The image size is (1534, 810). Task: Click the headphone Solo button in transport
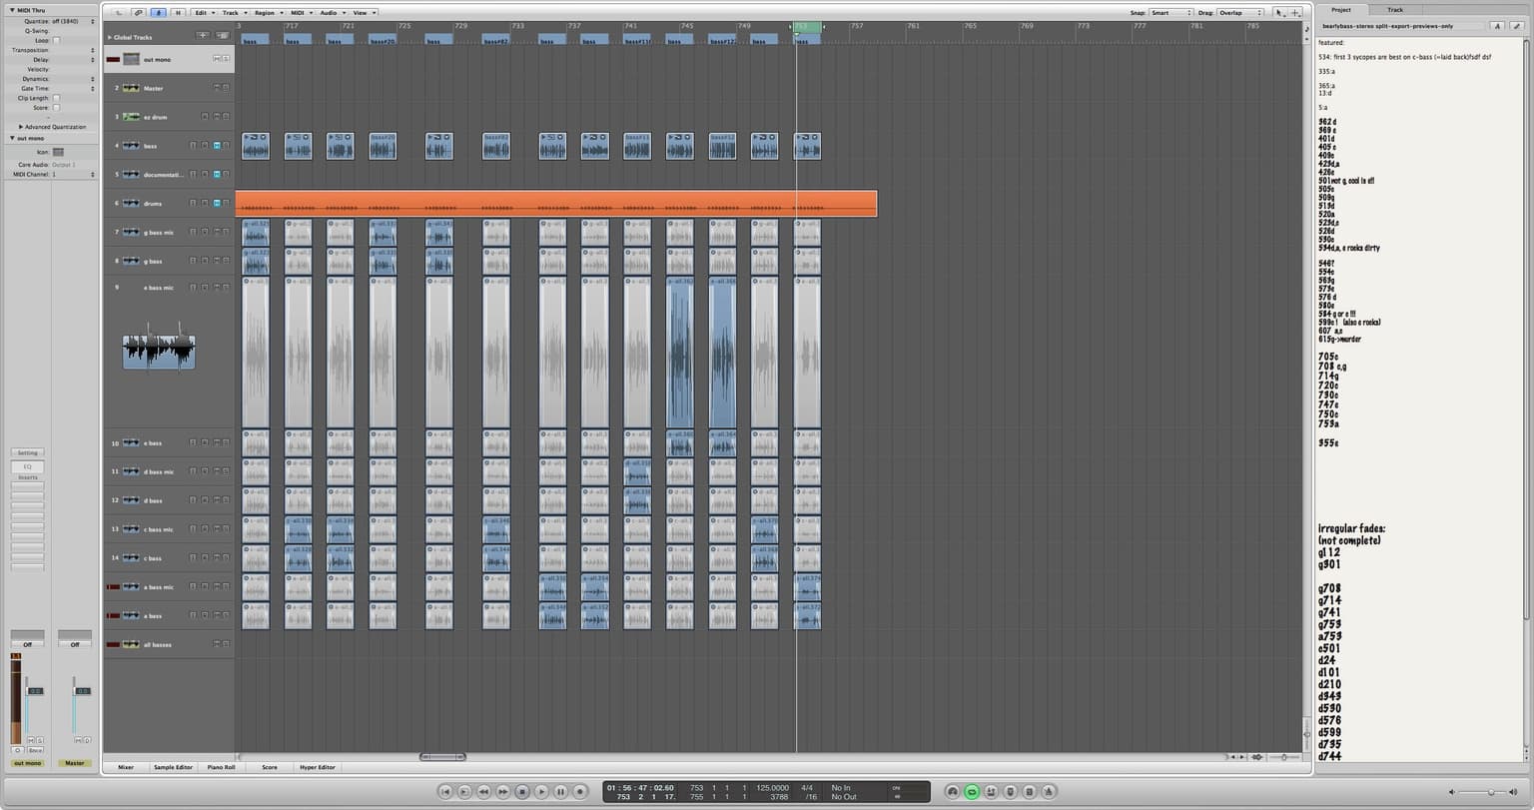tap(953, 792)
